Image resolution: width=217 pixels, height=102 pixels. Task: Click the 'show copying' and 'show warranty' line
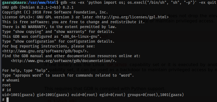58,32
